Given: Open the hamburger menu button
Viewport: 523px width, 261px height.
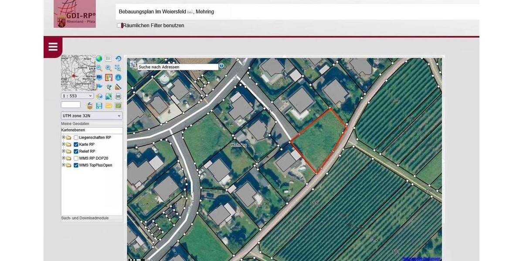Looking at the screenshot, I should click(53, 47).
